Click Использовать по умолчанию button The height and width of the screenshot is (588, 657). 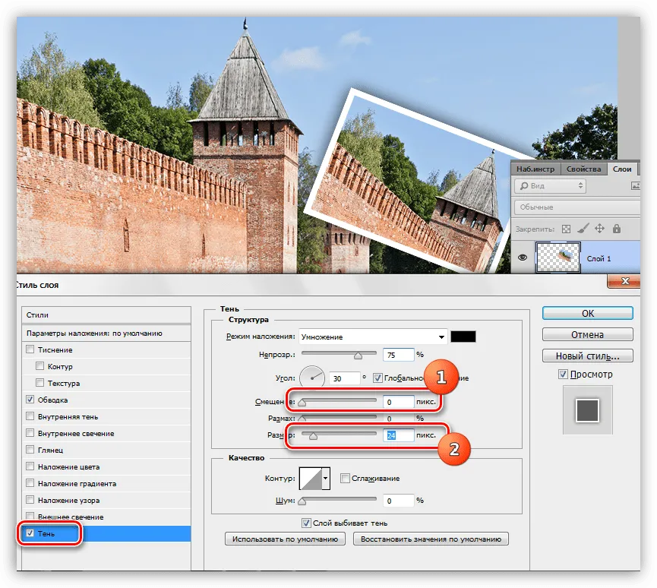285,539
